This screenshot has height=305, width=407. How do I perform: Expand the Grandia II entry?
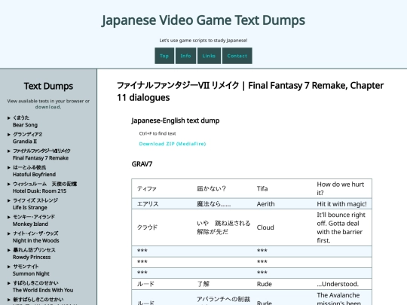(x=9, y=135)
